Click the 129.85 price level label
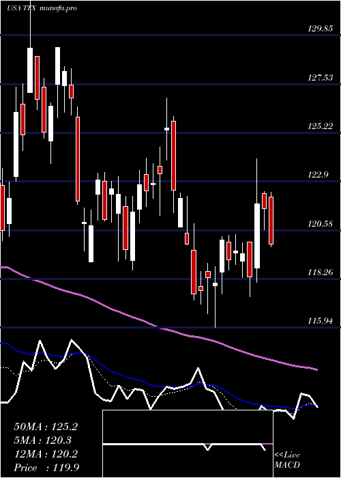341x478 pixels. click(x=321, y=29)
